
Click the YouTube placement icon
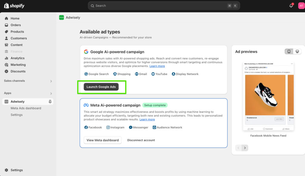click(x=153, y=74)
